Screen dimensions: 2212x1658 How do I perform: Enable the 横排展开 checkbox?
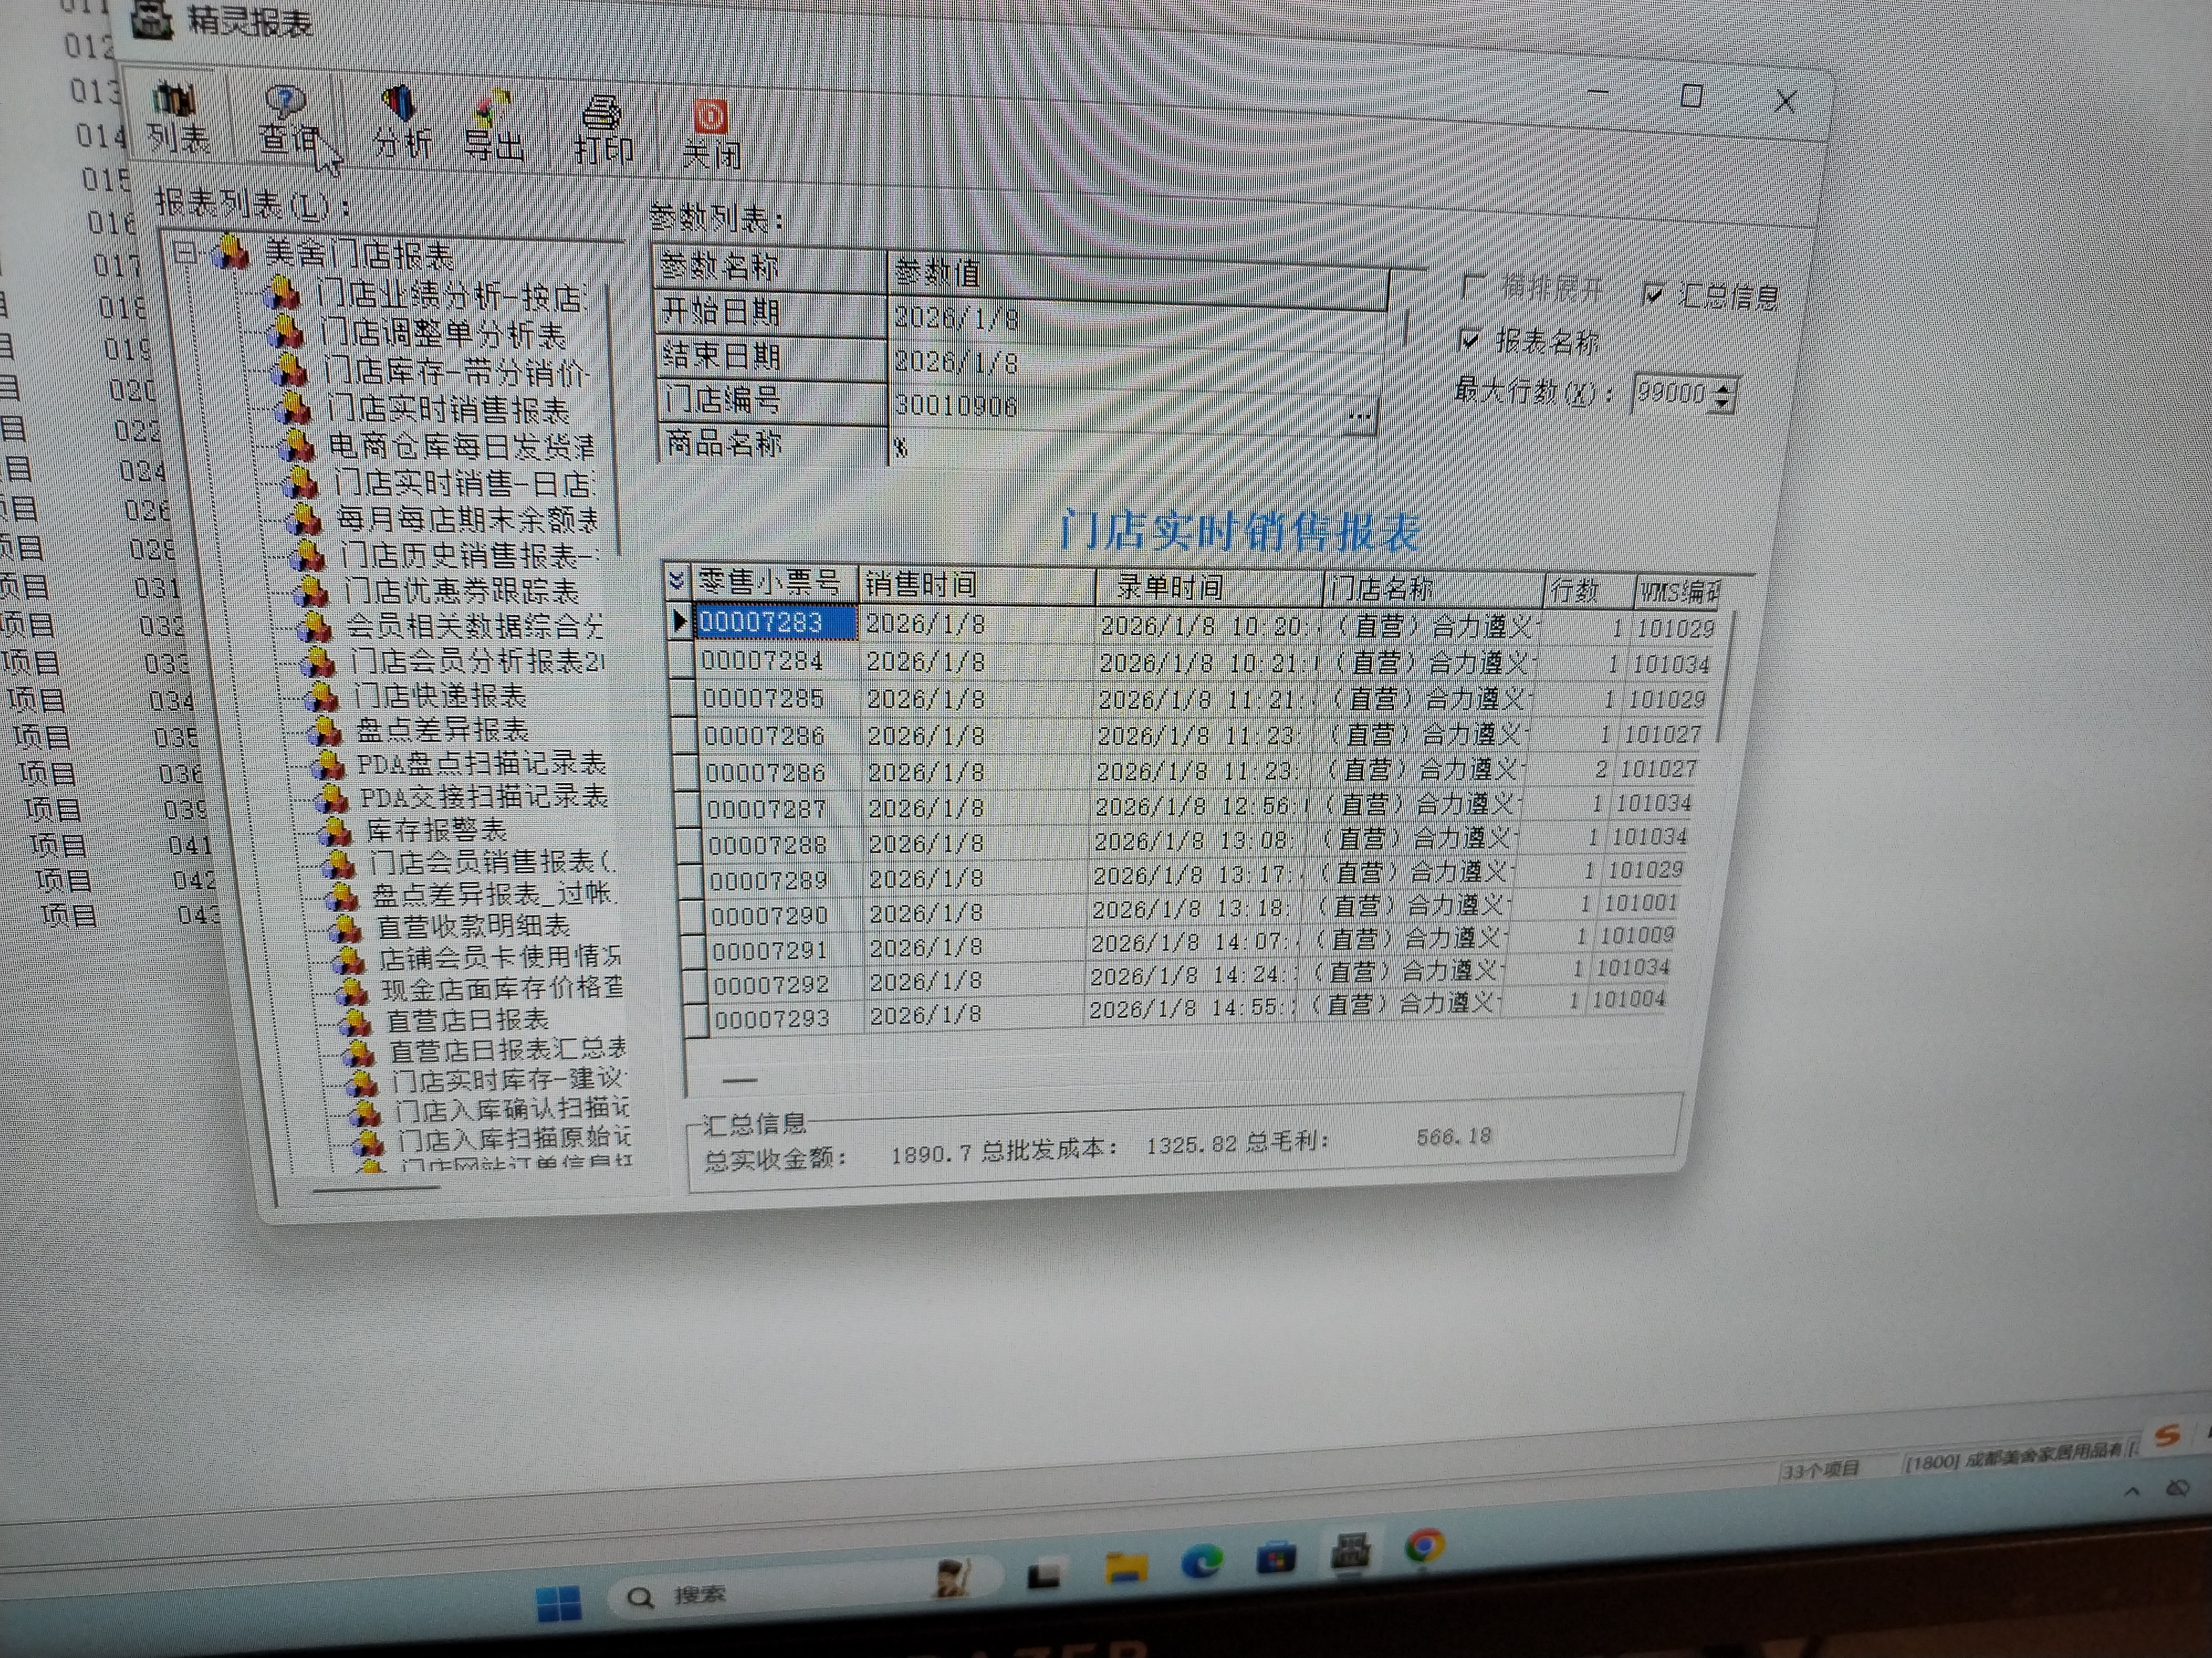click(1473, 286)
